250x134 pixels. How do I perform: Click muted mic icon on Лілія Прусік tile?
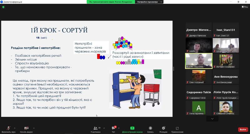[x=215, y=98]
